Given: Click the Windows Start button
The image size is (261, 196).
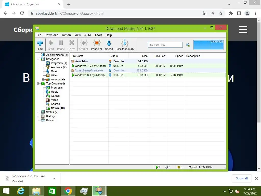Looking at the screenshot, I should coord(6,191).
